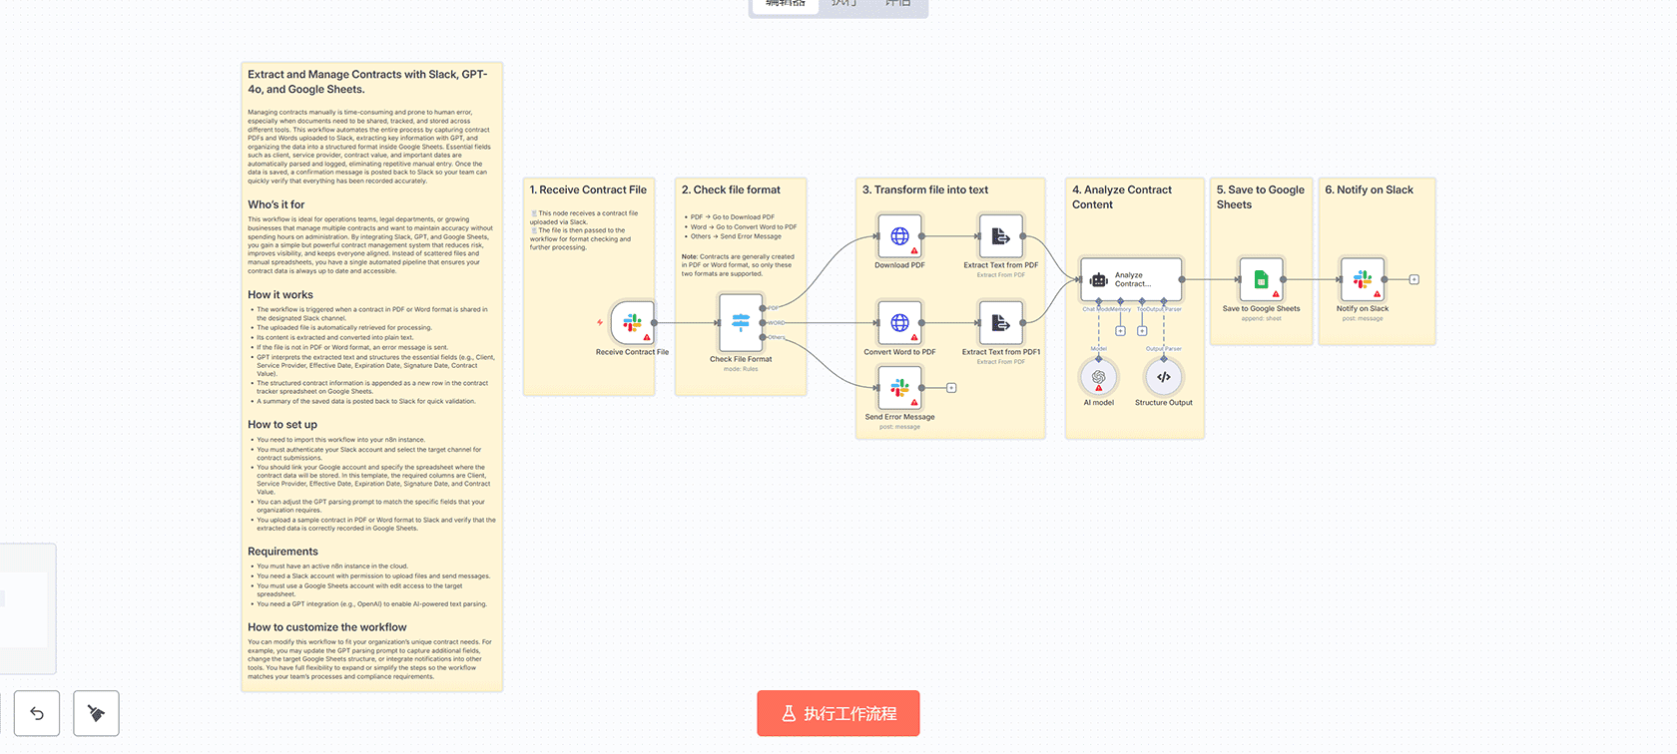Add a node after Notify on Slack
Viewport: 1677px width, 754px height.
click(x=1413, y=280)
